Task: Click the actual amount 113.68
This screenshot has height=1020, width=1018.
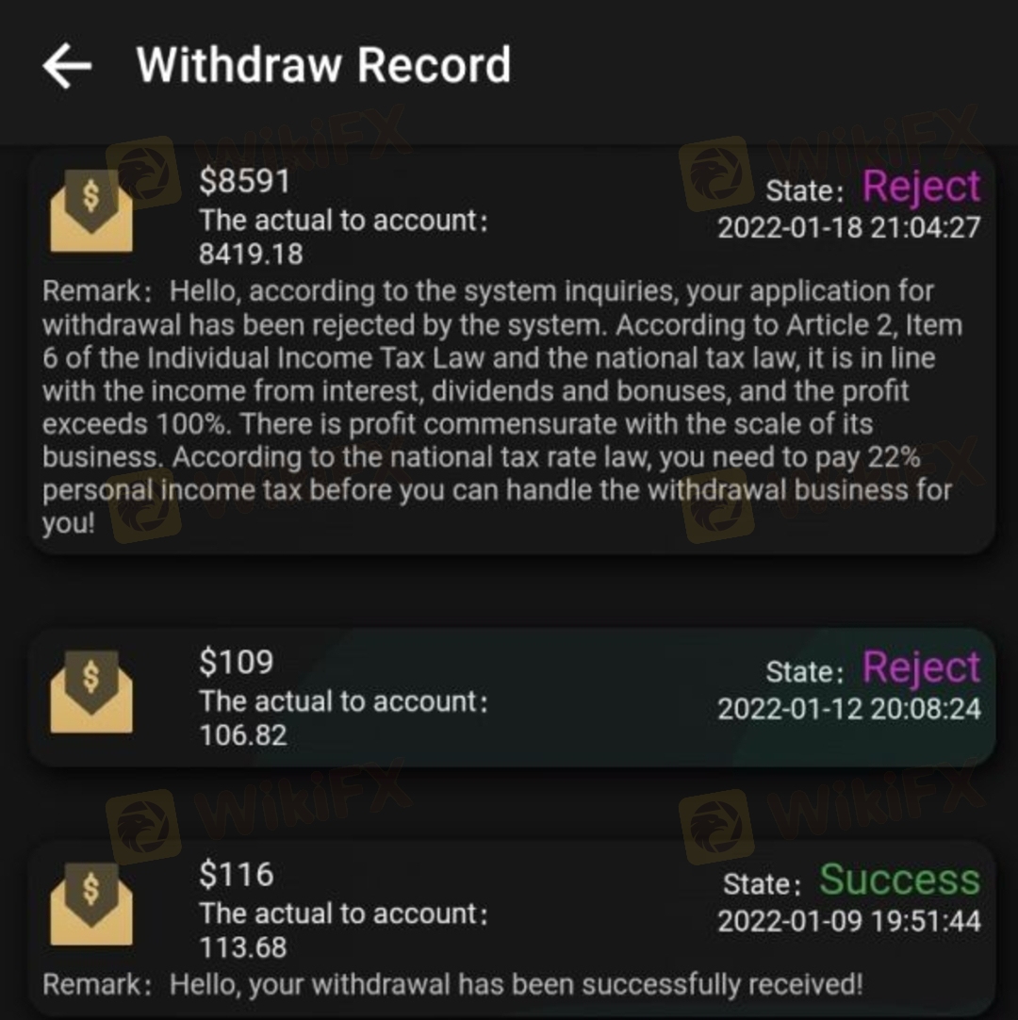Action: (x=243, y=947)
